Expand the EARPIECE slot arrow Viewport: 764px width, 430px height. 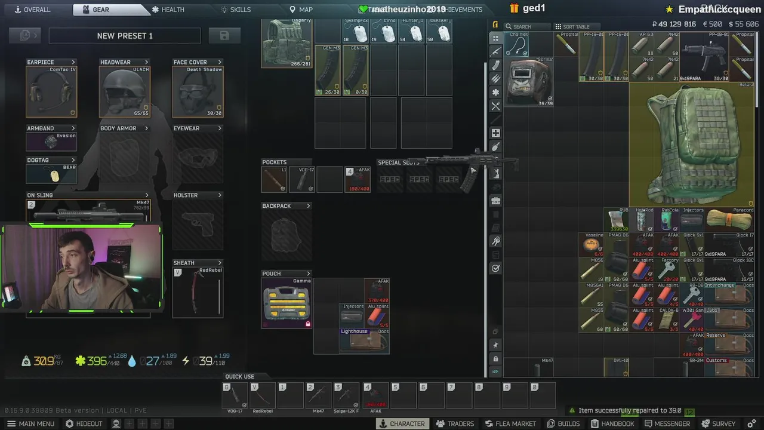tap(73, 62)
